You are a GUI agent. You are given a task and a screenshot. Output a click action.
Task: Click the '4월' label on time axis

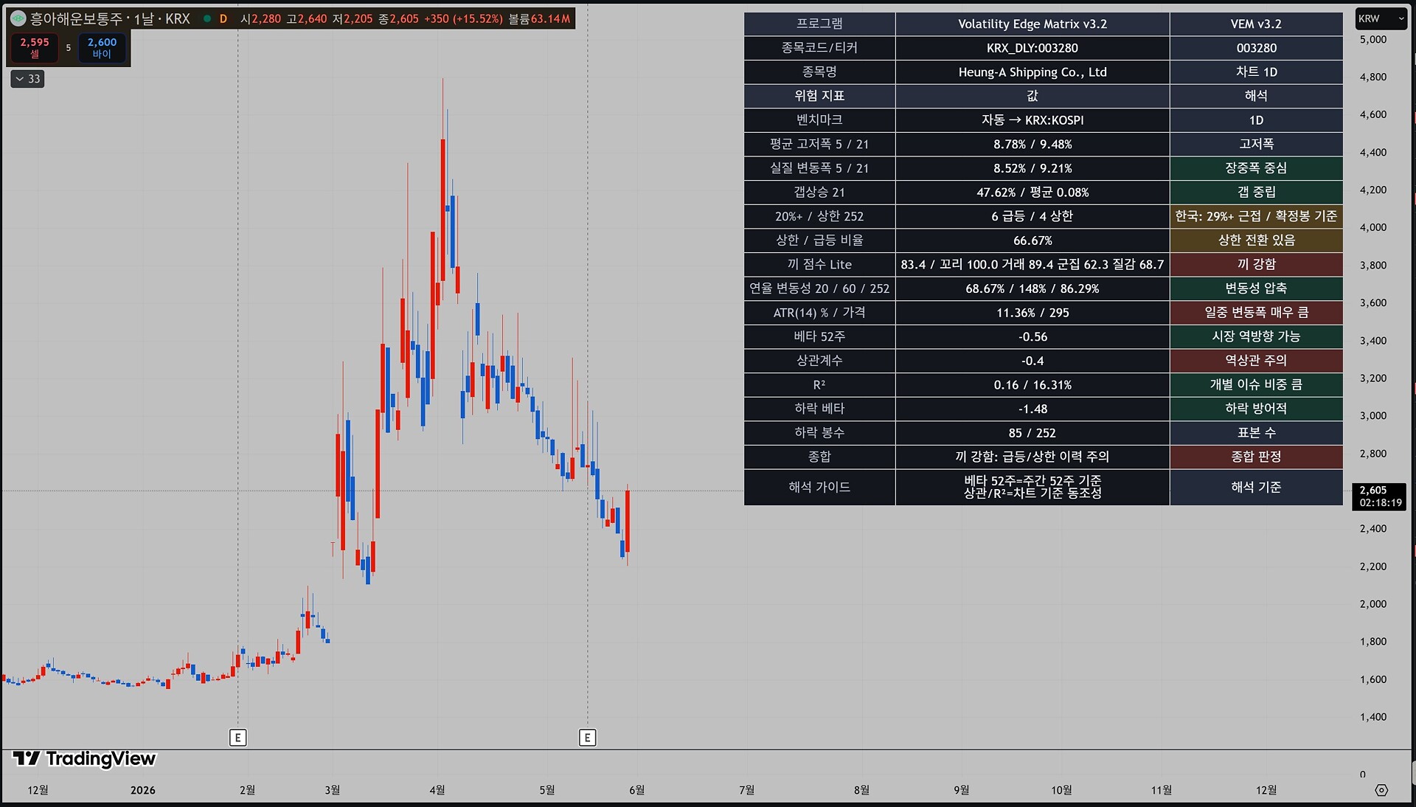pyautogui.click(x=437, y=790)
